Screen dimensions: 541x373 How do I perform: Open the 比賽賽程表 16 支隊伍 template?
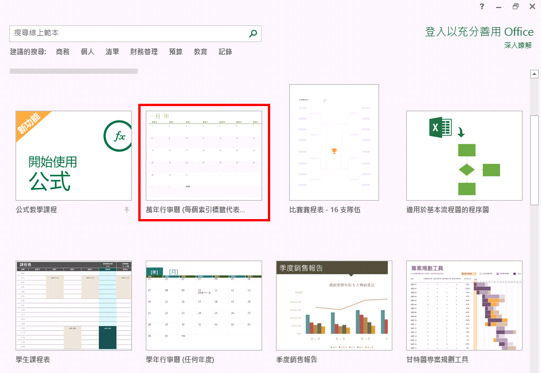[x=334, y=142]
